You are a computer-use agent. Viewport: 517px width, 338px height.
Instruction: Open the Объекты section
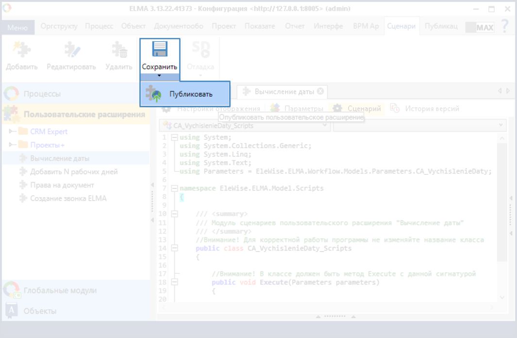(x=76, y=311)
